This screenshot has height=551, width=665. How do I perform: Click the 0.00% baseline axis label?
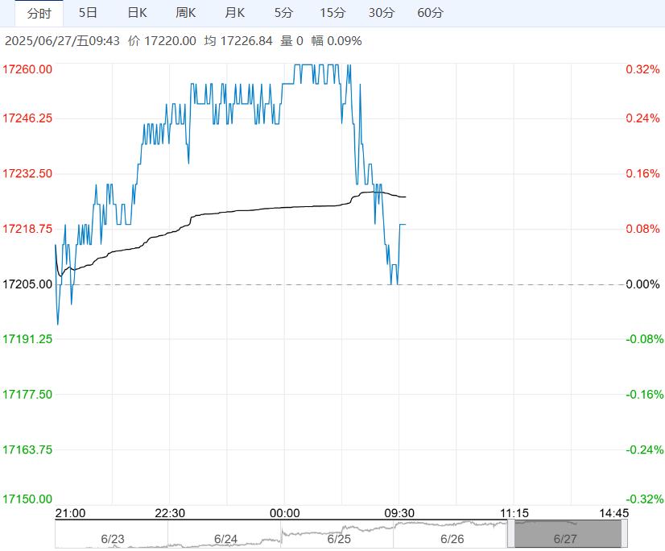click(642, 284)
